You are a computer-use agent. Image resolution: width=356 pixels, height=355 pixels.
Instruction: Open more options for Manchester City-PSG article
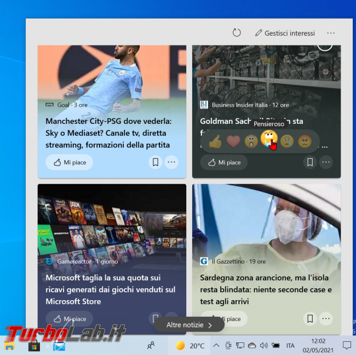coord(171,162)
